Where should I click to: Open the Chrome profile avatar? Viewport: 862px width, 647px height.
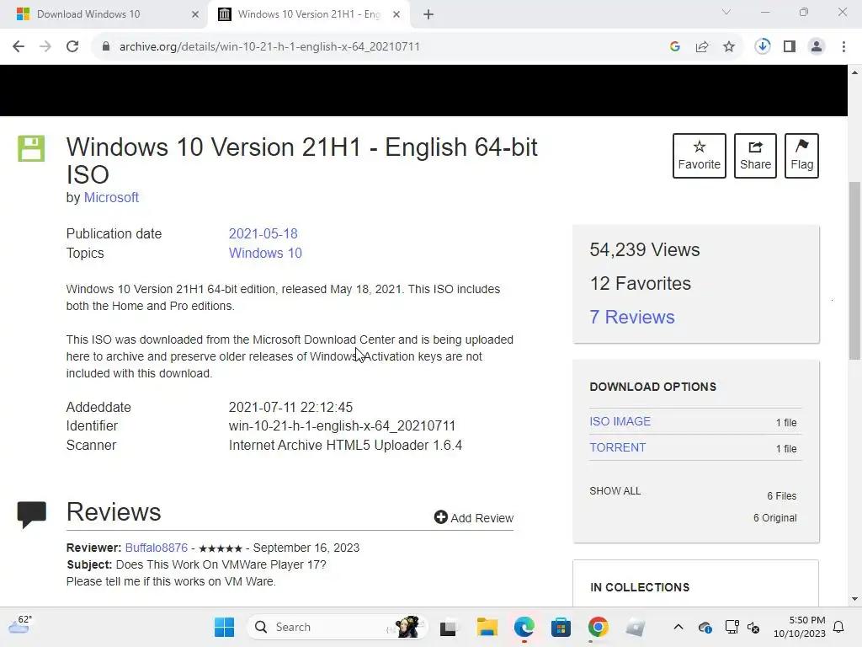(x=817, y=47)
